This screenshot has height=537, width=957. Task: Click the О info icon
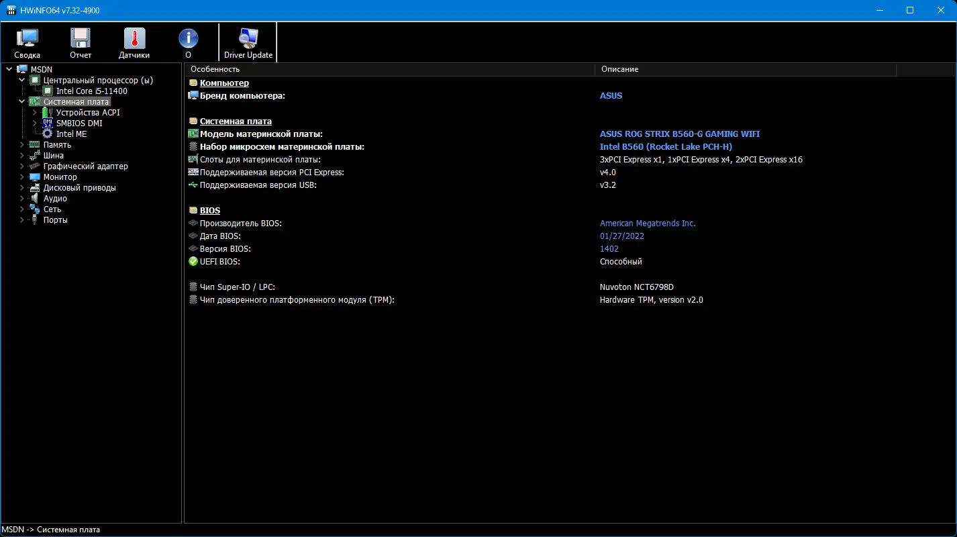(x=188, y=38)
